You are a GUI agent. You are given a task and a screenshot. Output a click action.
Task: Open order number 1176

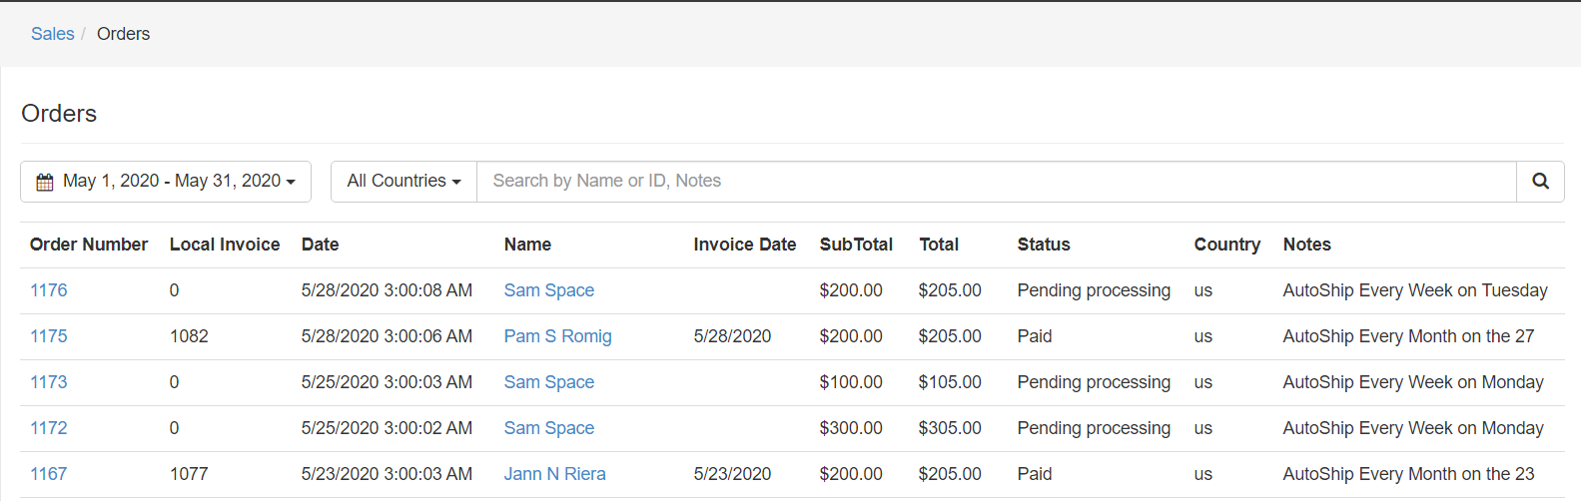coord(49,290)
